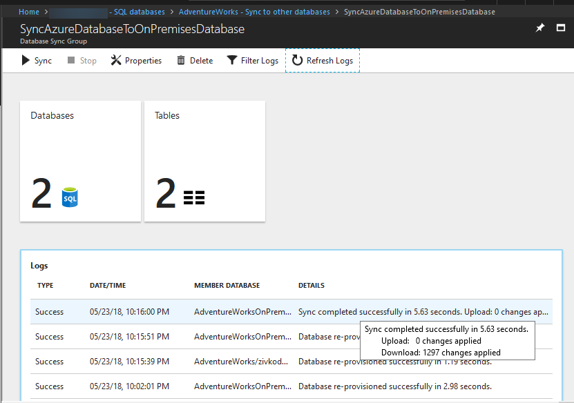This screenshot has width=574, height=403.
Task: Select log timestamp 05/23/18, 10:15:39 PM
Action: coord(129,362)
